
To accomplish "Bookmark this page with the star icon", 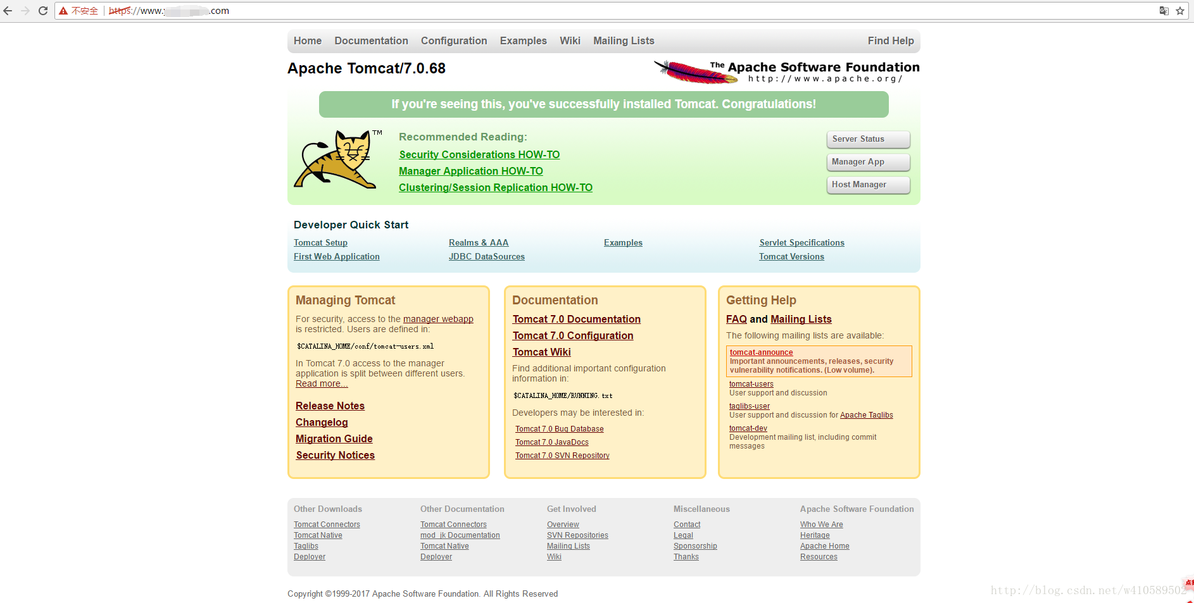I will click(1180, 11).
